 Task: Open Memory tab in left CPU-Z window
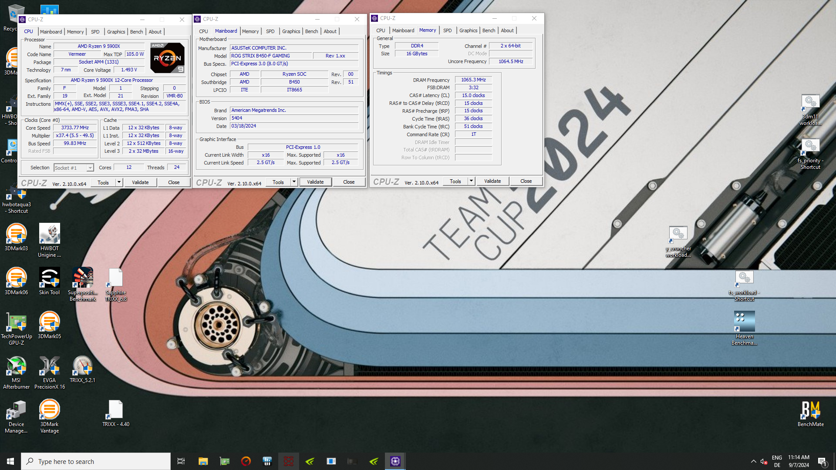pyautogui.click(x=75, y=32)
